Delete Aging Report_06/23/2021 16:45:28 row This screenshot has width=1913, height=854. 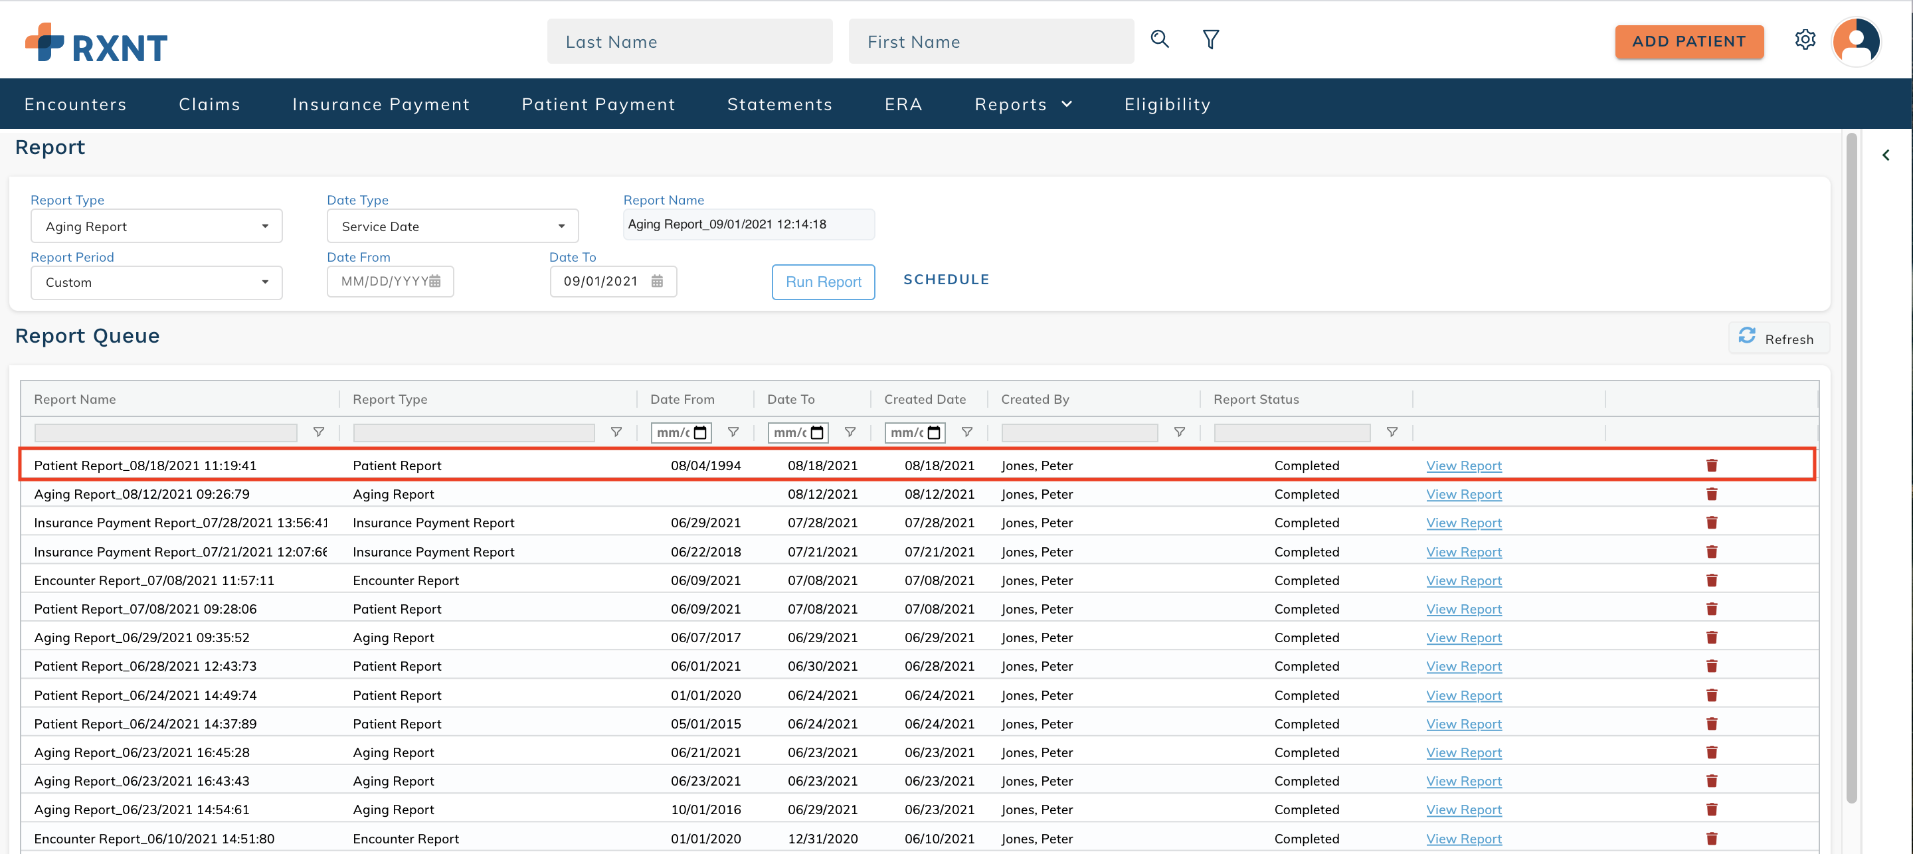click(1712, 752)
